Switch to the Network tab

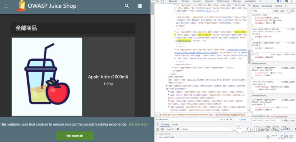(x=209, y=1)
